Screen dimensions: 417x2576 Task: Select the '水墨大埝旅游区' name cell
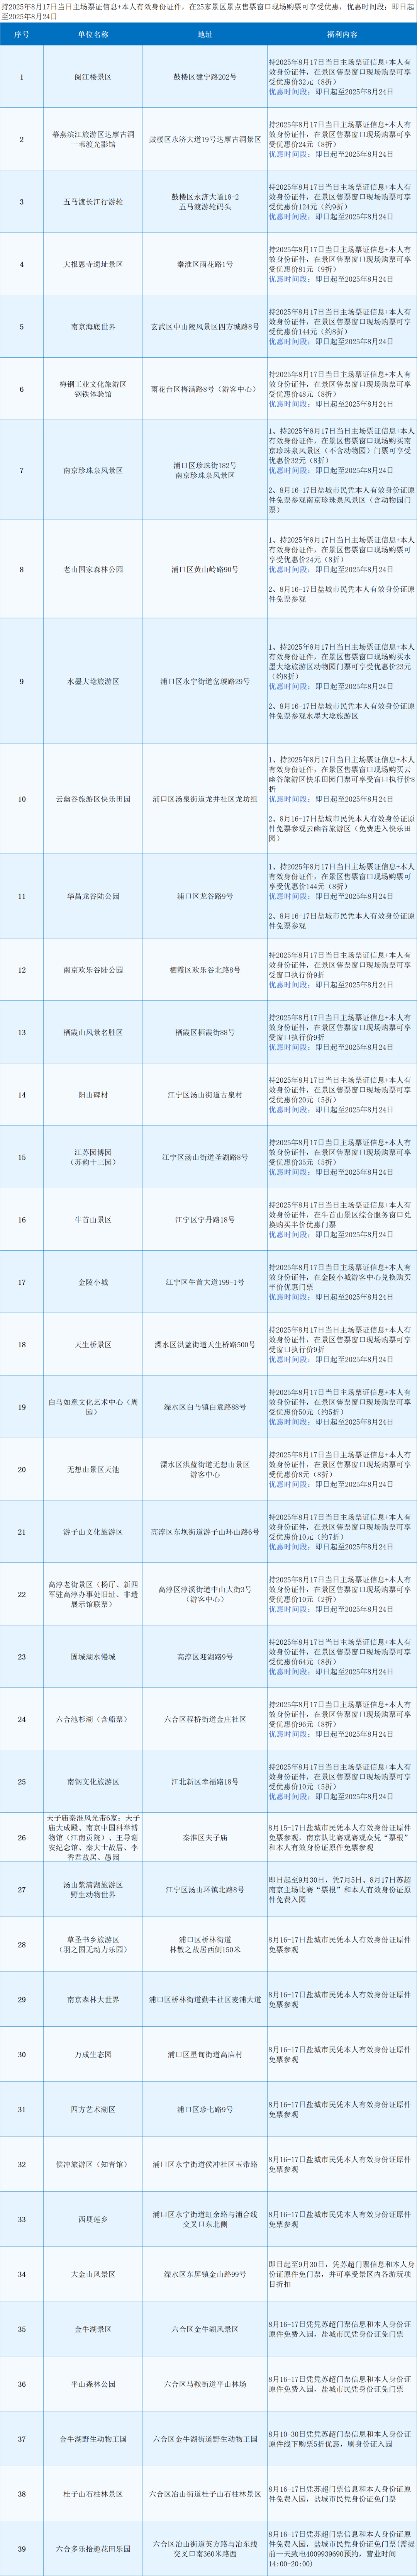pos(93,681)
